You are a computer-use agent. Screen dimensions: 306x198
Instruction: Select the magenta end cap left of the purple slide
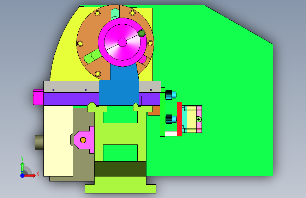(x=38, y=97)
